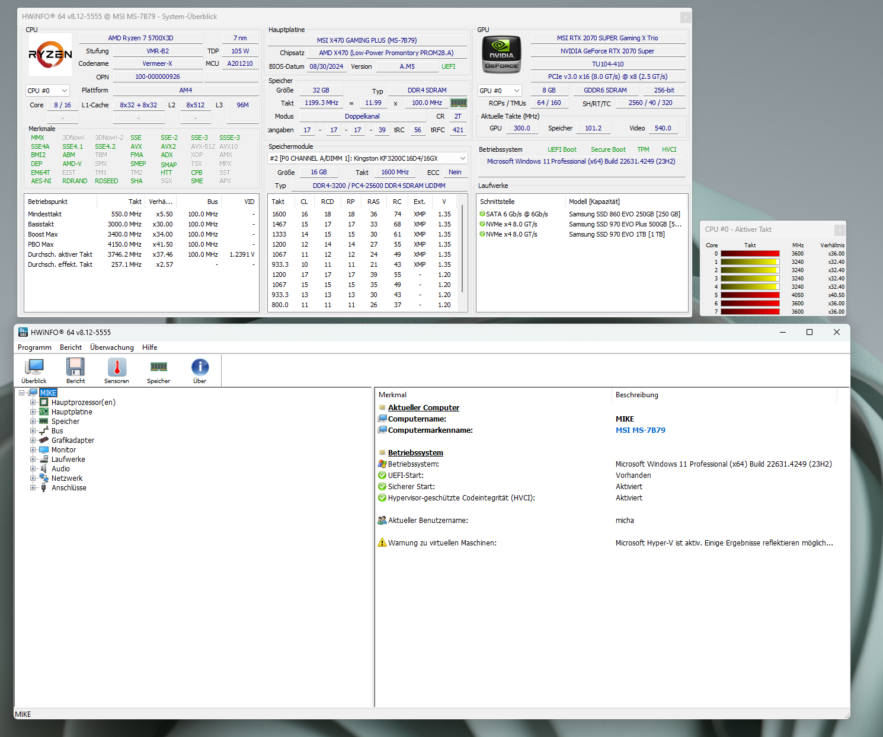
Task: Click the MSI MS-7B79 link
Action: [x=640, y=430]
